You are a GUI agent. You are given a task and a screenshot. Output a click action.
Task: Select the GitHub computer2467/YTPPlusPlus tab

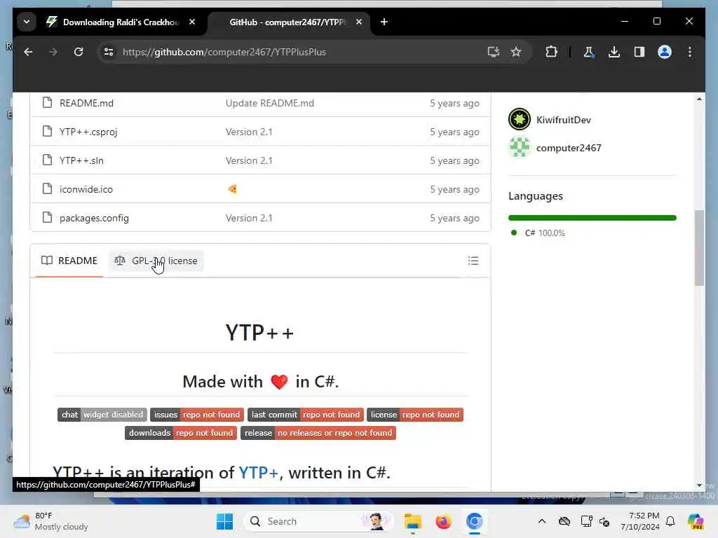(x=287, y=22)
